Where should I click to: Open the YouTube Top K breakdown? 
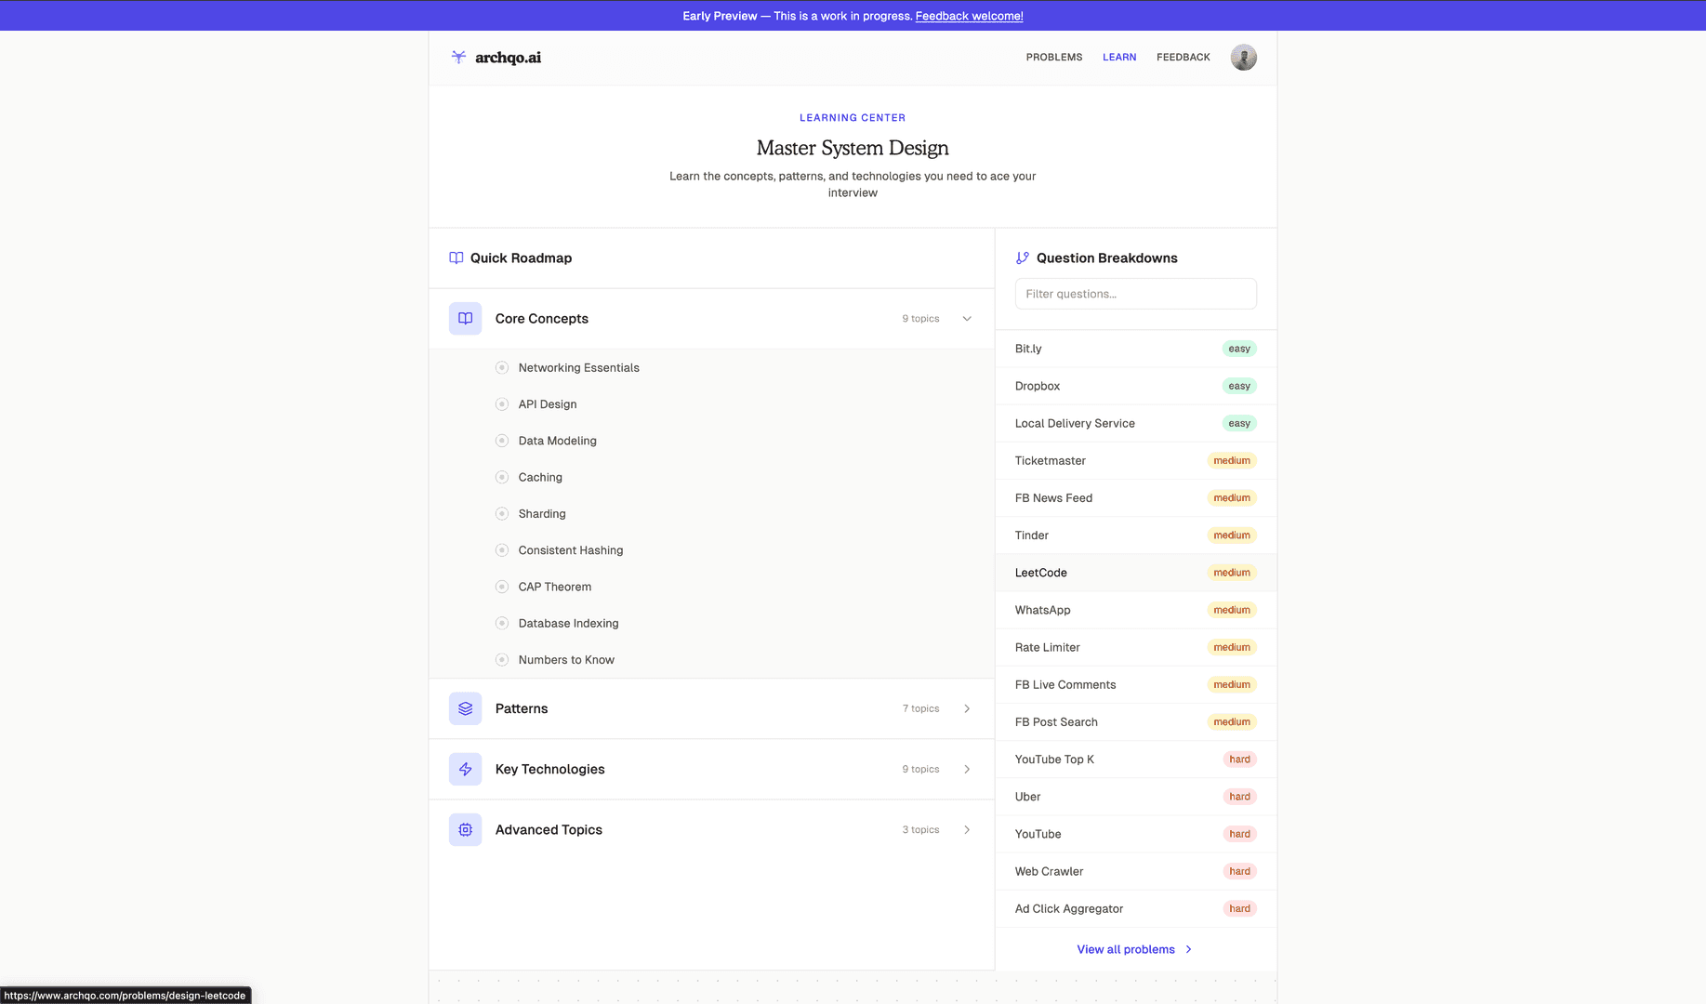pyautogui.click(x=1135, y=760)
